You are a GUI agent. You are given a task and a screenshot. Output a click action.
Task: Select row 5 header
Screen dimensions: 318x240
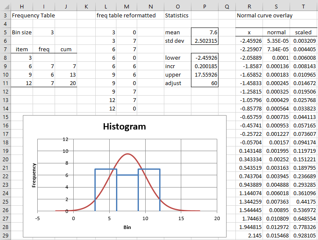[x=5, y=32]
